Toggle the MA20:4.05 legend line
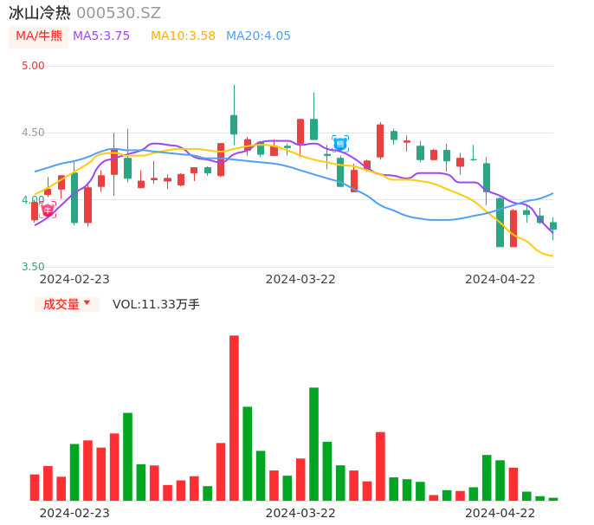This screenshot has width=594, height=525. click(x=258, y=36)
